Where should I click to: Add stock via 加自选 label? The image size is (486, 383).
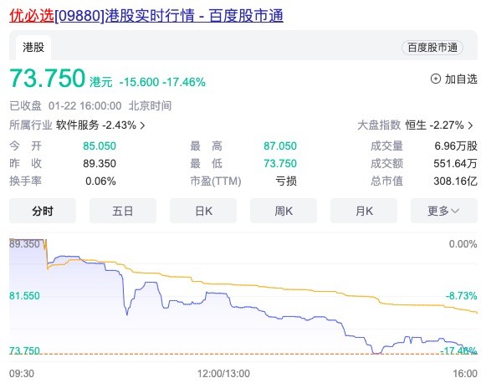pos(461,79)
